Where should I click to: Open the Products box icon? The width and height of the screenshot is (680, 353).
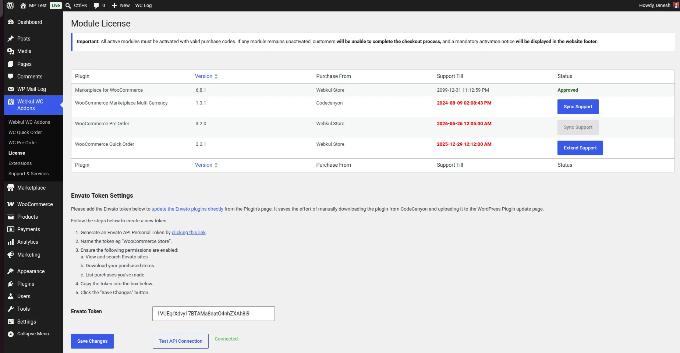[11, 217]
